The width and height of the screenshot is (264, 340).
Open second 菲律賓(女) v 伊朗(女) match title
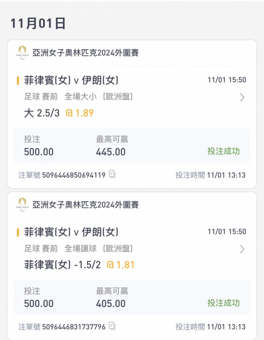(71, 232)
